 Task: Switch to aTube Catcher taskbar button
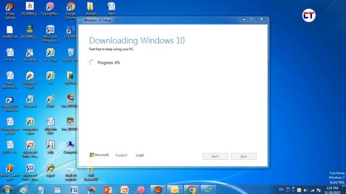coord(158,189)
